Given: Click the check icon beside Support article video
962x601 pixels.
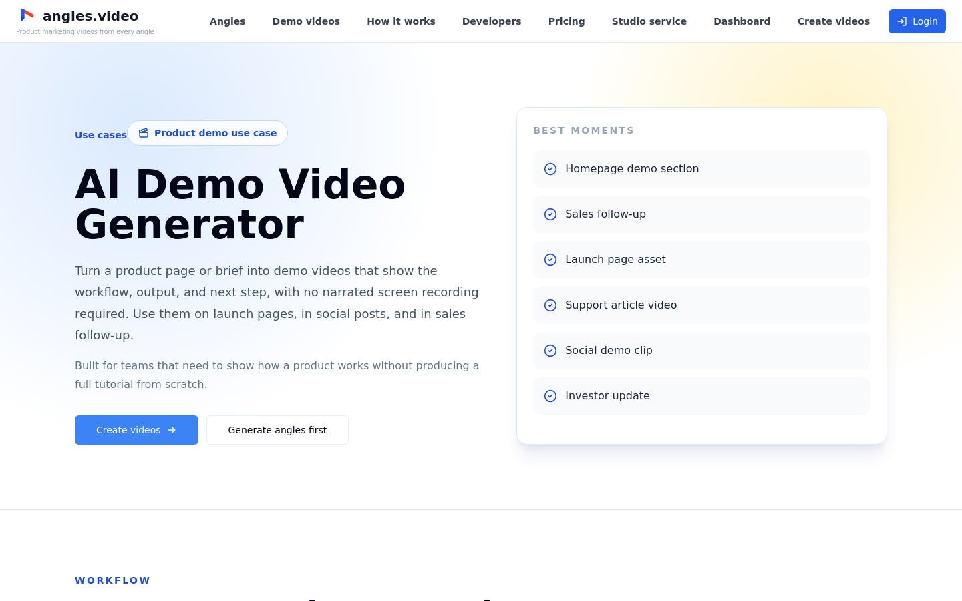Looking at the screenshot, I should click(x=550, y=305).
